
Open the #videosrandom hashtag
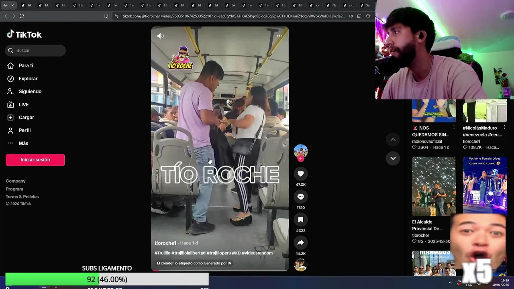257,253
